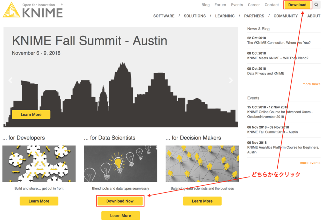This screenshot has height=222, width=326.
Task: Click the News & Blog heading
Action: [x=258, y=29]
